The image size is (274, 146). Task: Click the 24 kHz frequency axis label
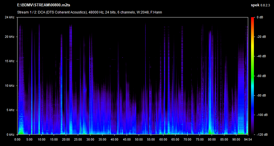pyautogui.click(x=10, y=17)
